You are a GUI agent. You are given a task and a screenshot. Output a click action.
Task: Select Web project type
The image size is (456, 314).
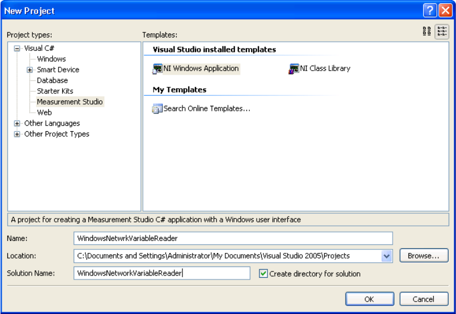(45, 113)
